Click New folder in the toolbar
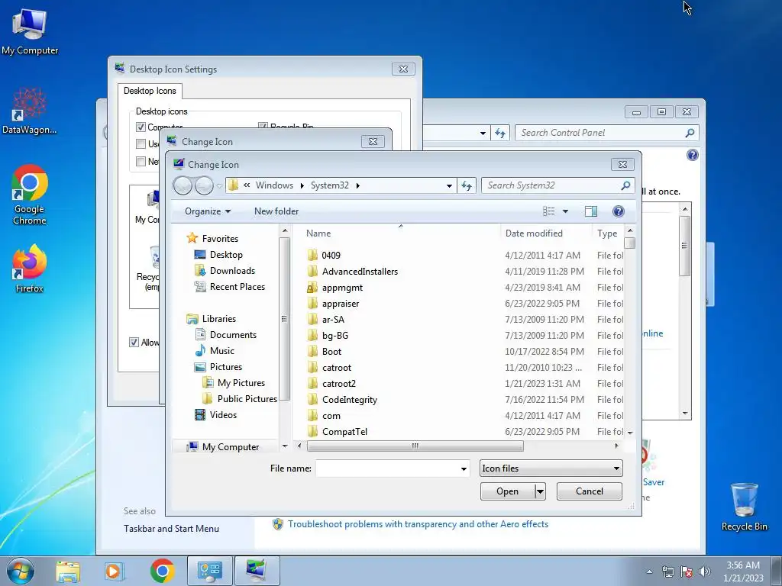Image resolution: width=782 pixels, height=586 pixels. pos(276,211)
